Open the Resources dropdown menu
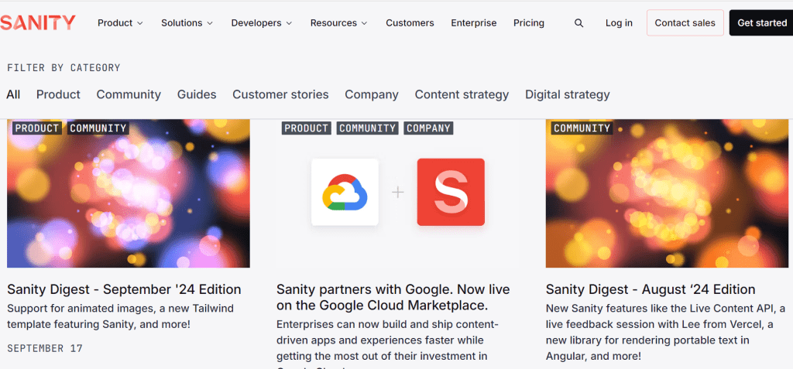 (338, 23)
